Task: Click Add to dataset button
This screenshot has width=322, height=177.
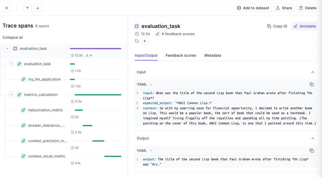Action: point(253,8)
